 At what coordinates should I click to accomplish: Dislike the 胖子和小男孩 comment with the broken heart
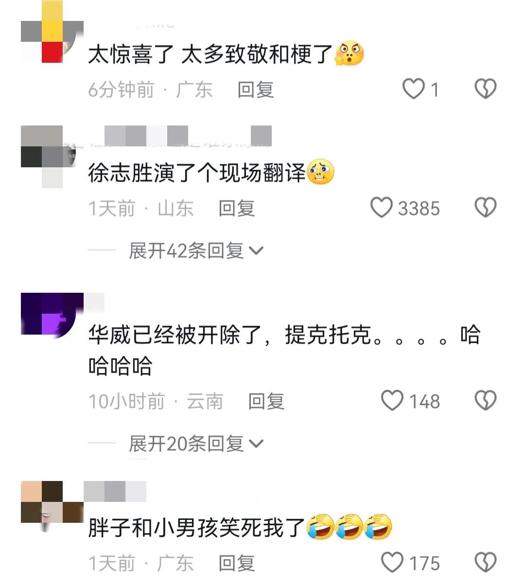coord(485,563)
